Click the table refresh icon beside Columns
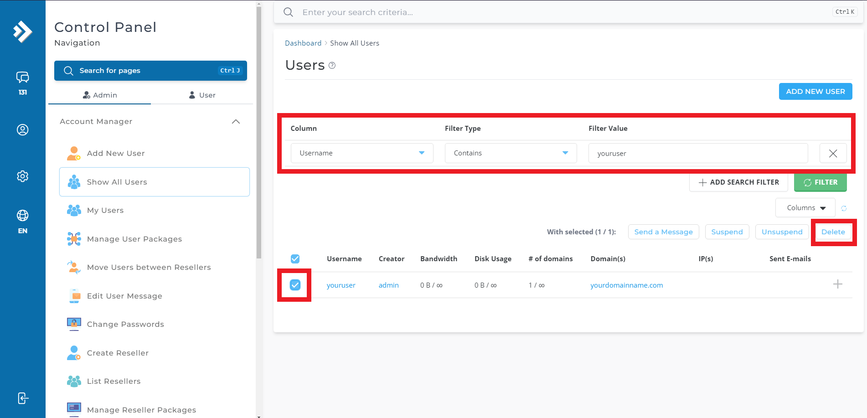This screenshot has height=418, width=867. tap(844, 208)
